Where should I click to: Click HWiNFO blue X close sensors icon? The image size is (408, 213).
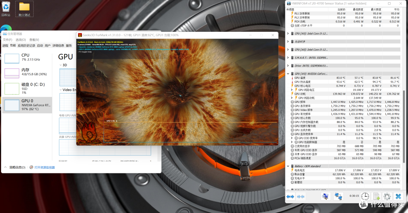point(399,196)
